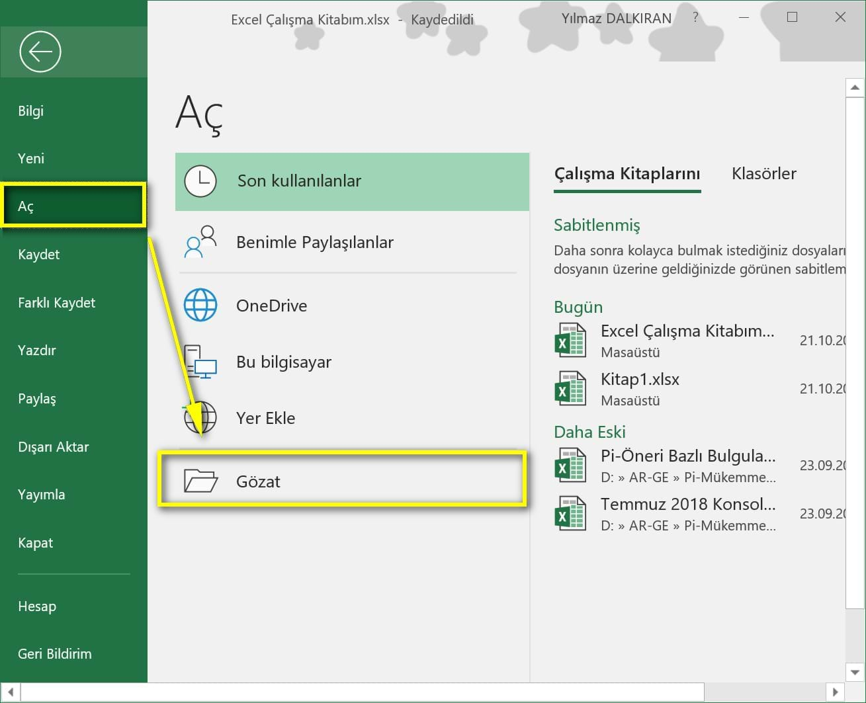The height and width of the screenshot is (703, 866).
Task: Click the Masaüstü path under Kitap1.xlsx
Action: [630, 401]
